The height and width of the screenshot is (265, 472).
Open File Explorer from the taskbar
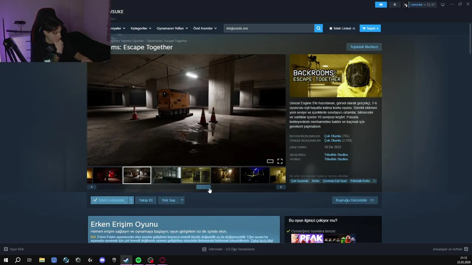(x=42, y=260)
